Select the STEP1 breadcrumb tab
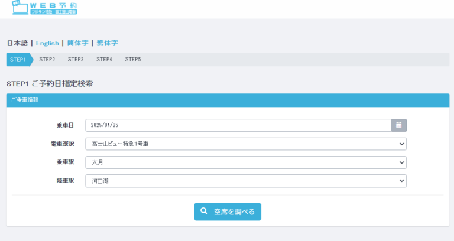Image resolution: width=454 pixels, height=241 pixels. (x=18, y=60)
